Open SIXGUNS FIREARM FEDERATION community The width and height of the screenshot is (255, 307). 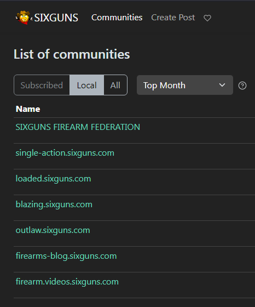[x=78, y=127]
